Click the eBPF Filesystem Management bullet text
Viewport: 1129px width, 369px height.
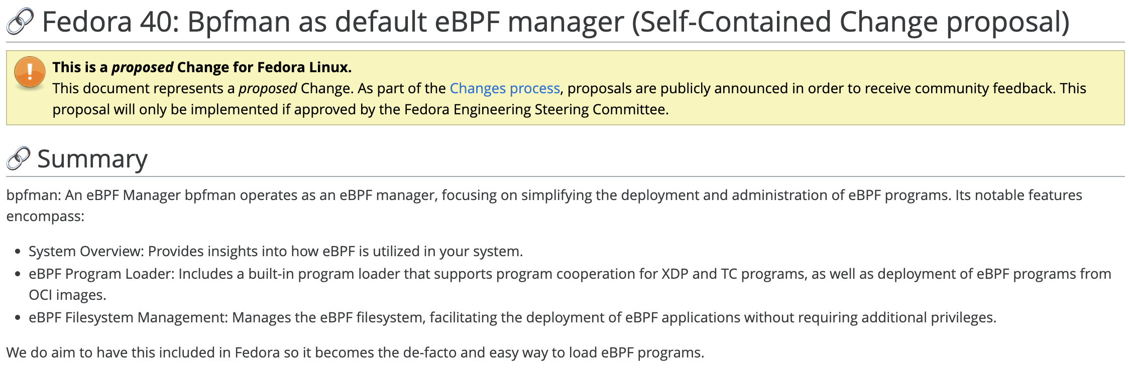click(x=512, y=317)
